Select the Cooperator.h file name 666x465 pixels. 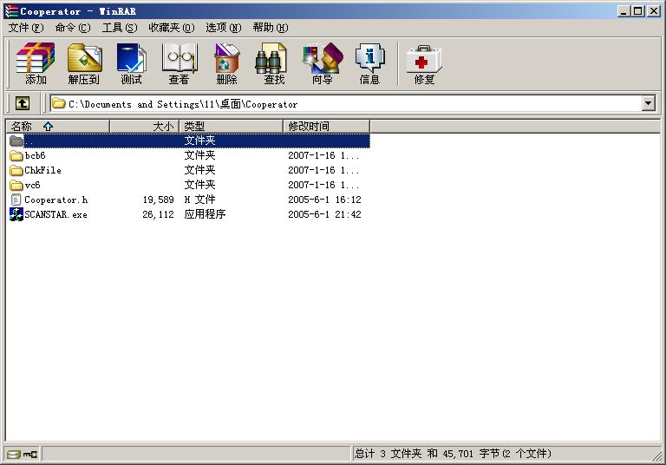tap(56, 200)
